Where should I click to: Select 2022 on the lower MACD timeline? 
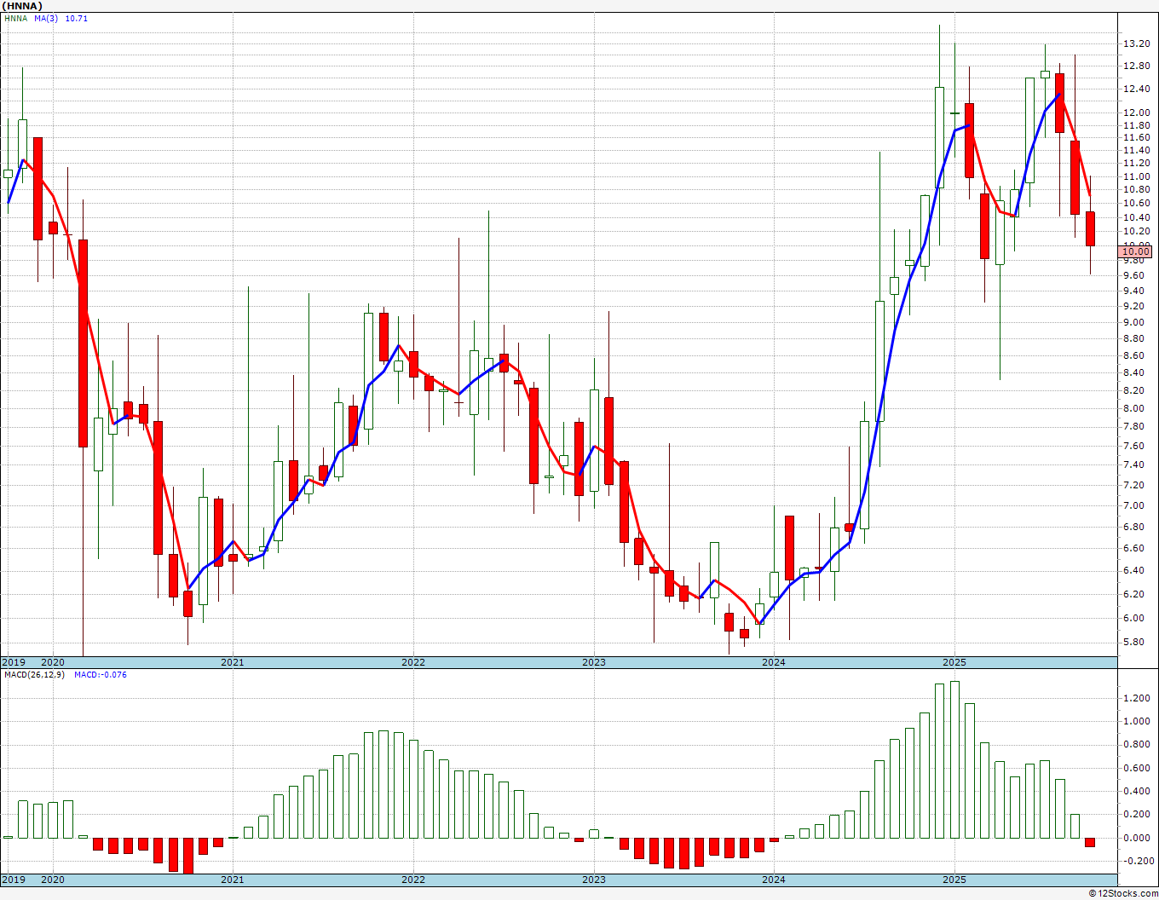[x=413, y=880]
